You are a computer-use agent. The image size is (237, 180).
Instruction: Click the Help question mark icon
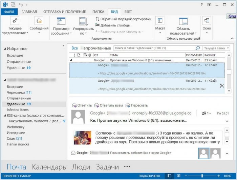click(x=202, y=4)
